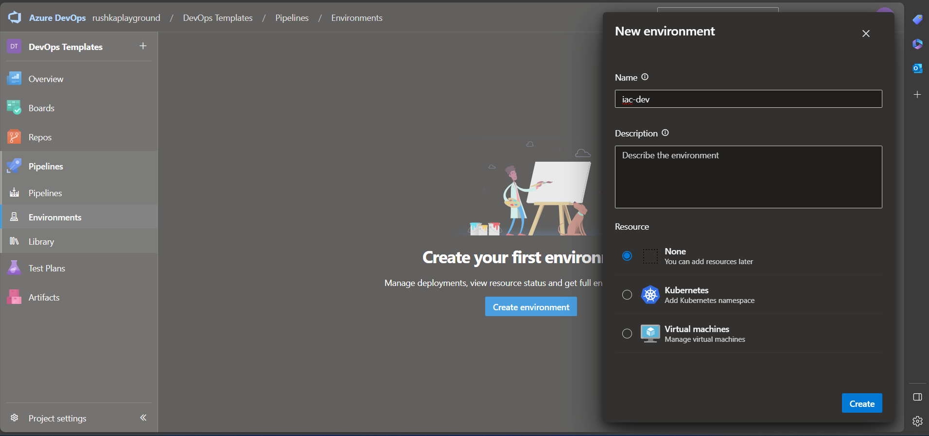The height and width of the screenshot is (436, 929).
Task: Open the rushkaplayground organization breadcrumb
Action: [126, 18]
